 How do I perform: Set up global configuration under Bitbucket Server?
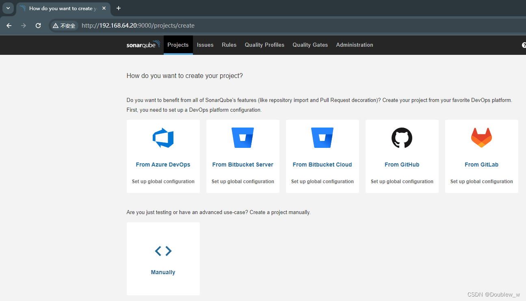click(x=243, y=182)
